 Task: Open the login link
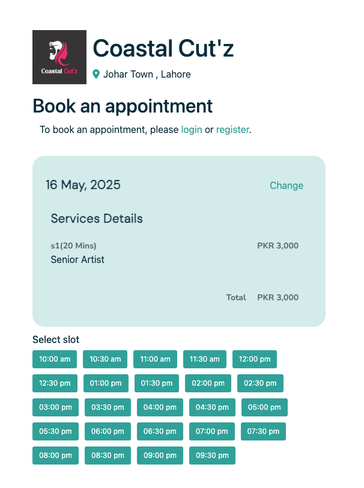pyautogui.click(x=192, y=129)
